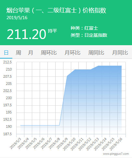Click the 2019/5/3 x-axis label
This screenshot has height=158, width=132.
(15, 144)
